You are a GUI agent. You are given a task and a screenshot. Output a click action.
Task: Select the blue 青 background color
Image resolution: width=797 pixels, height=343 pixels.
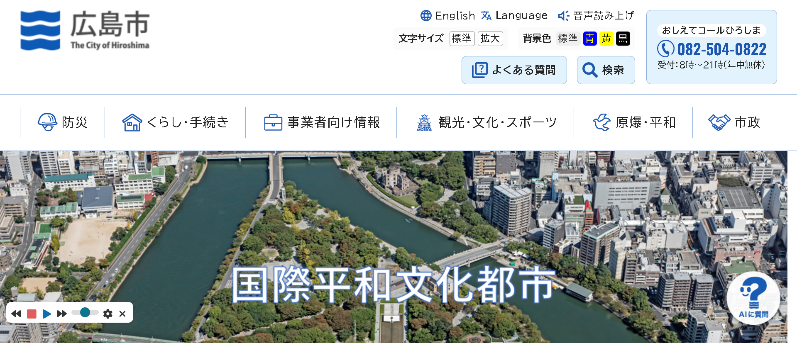click(x=590, y=39)
